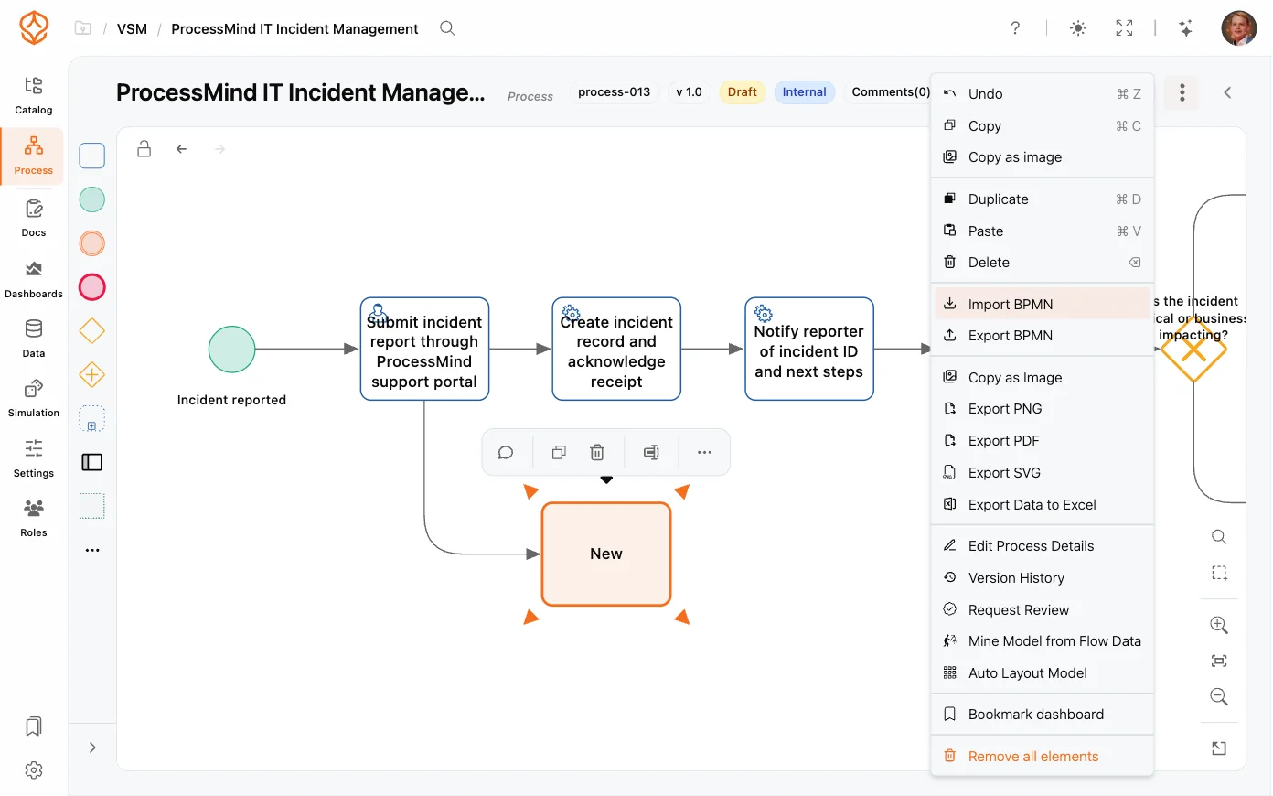Select the red end event shape
The height and width of the screenshot is (796, 1273).
point(92,287)
